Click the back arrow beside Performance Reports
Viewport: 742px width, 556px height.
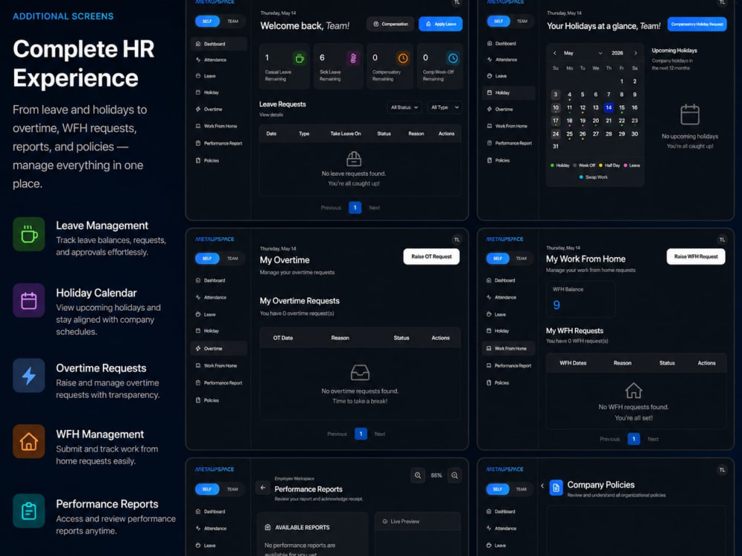(263, 488)
